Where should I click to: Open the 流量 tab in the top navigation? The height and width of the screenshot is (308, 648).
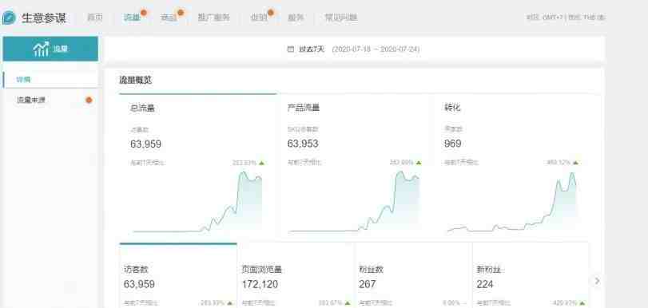[132, 18]
